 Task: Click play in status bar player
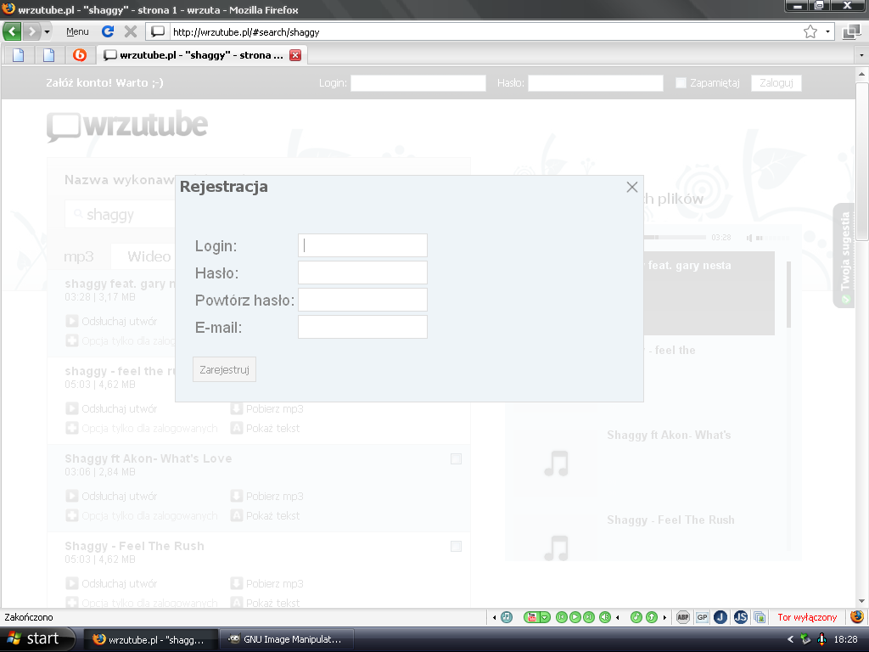click(x=575, y=617)
